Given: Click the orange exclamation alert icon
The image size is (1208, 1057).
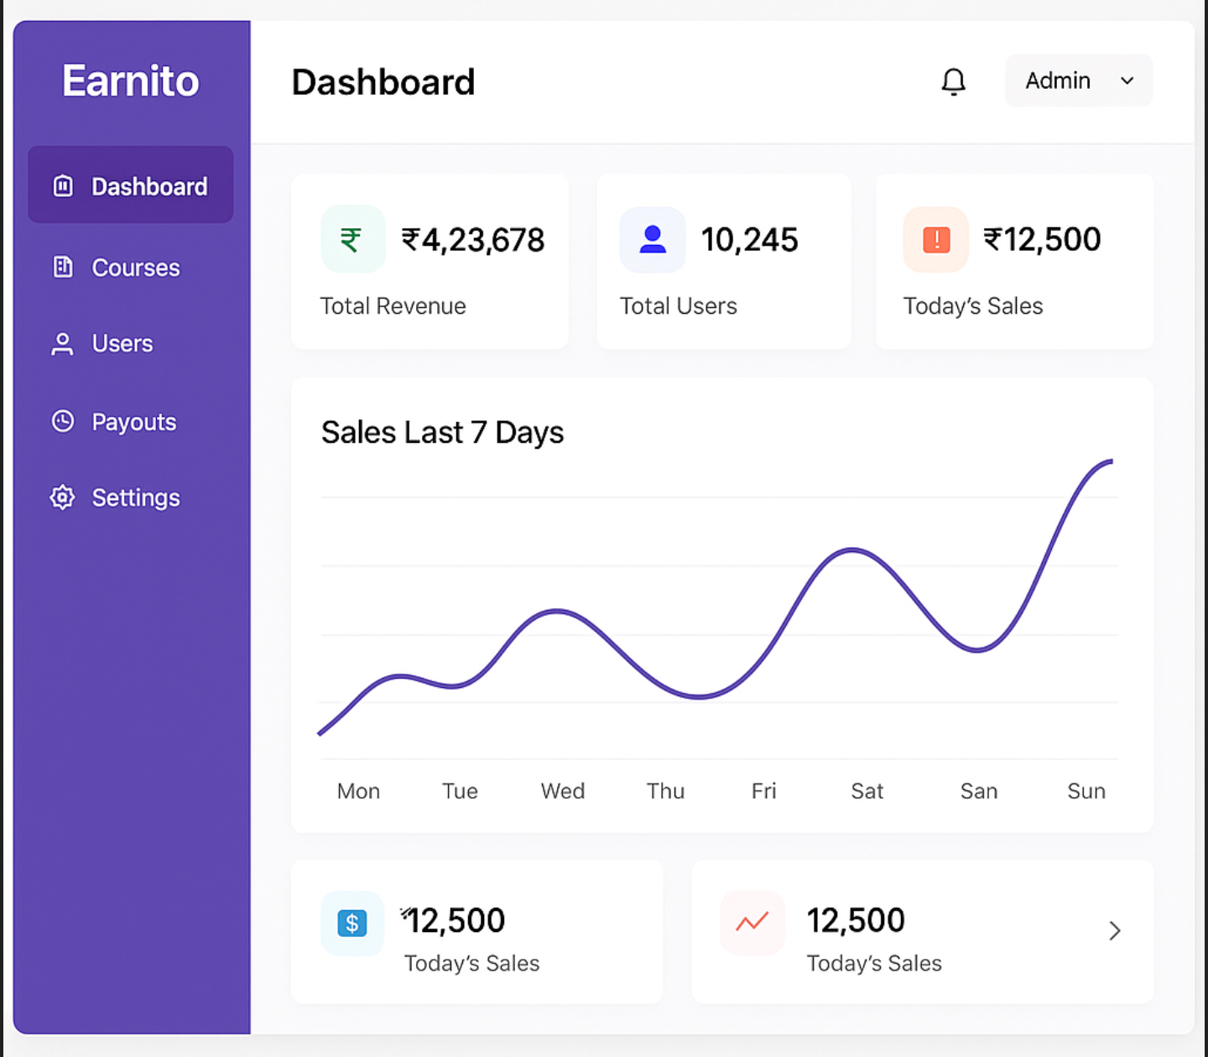Looking at the screenshot, I should pos(935,239).
